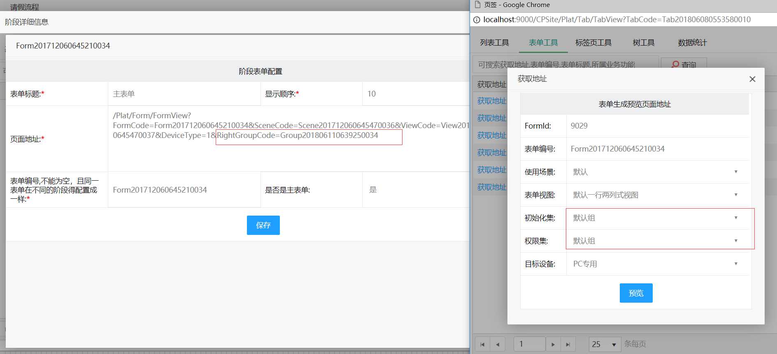Switch to the 树工具 tab

[x=643, y=43]
